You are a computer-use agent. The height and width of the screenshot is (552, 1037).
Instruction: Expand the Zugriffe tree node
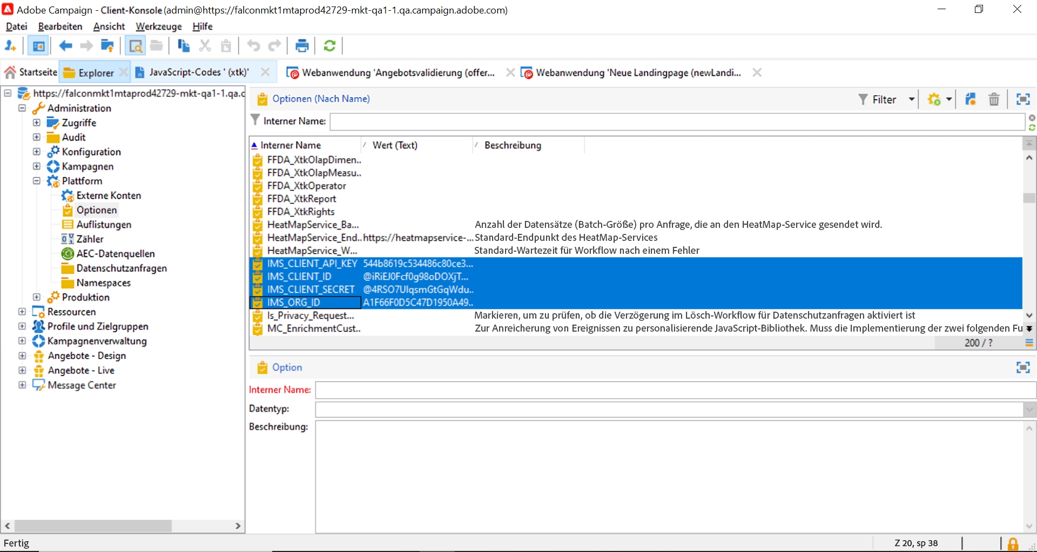[37, 123]
